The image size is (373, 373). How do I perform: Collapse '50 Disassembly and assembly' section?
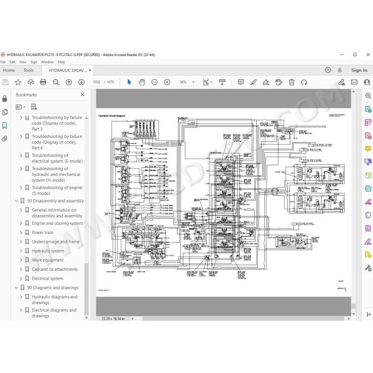(x=16, y=201)
